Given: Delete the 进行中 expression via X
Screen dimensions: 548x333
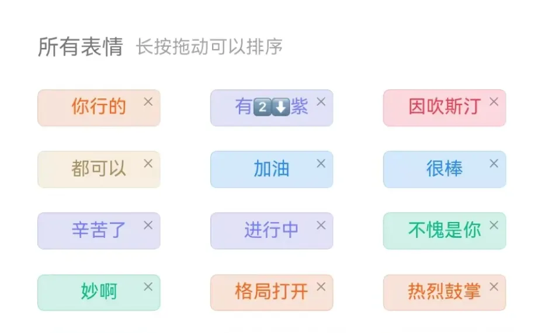Looking at the screenshot, I should point(321,226).
